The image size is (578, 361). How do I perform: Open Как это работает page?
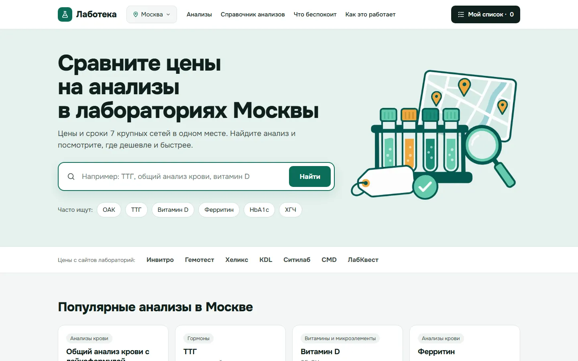(x=370, y=14)
